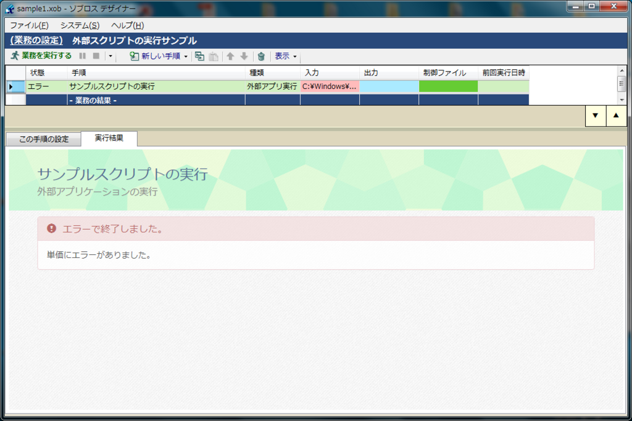This screenshot has height=421, width=632.
Task: Select the 入力 cell showing C:\Windows\...
Action: tap(330, 86)
